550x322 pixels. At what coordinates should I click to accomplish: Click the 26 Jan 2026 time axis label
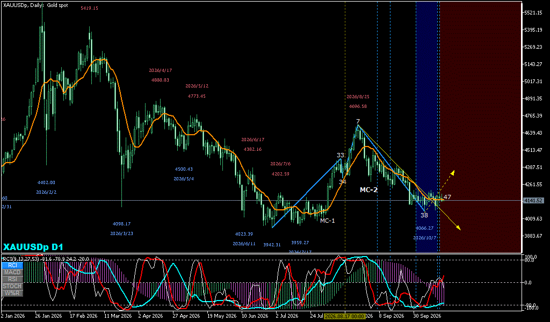pos(47,316)
